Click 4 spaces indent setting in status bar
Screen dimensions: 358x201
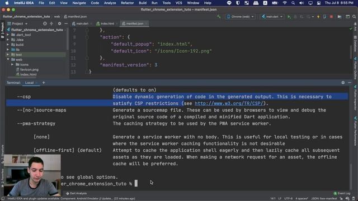click(x=302, y=199)
